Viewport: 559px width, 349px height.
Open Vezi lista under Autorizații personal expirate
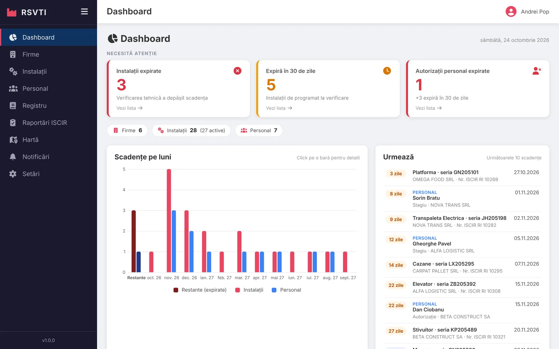[x=429, y=108]
